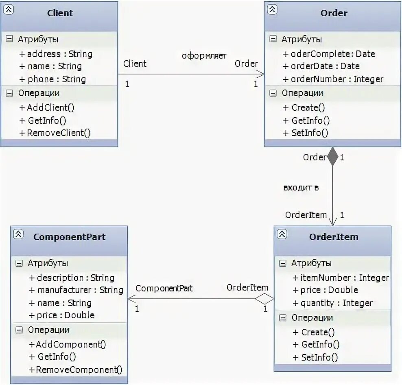Viewport: 402px width, 385px height.
Task: Collapse Client's Операции section
Action: pos(9,93)
